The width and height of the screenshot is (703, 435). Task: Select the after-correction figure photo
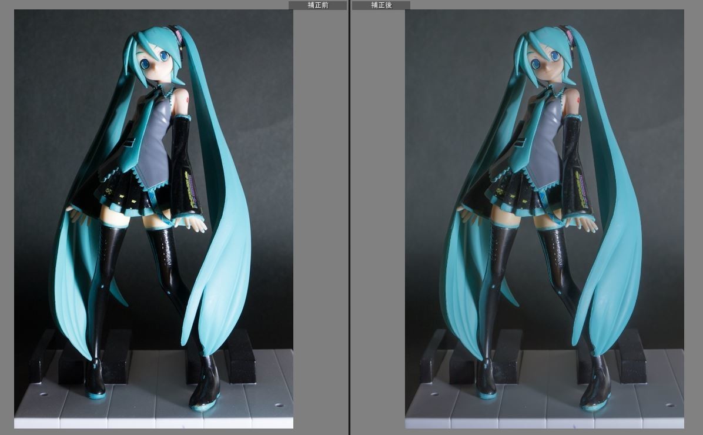[x=544, y=219]
